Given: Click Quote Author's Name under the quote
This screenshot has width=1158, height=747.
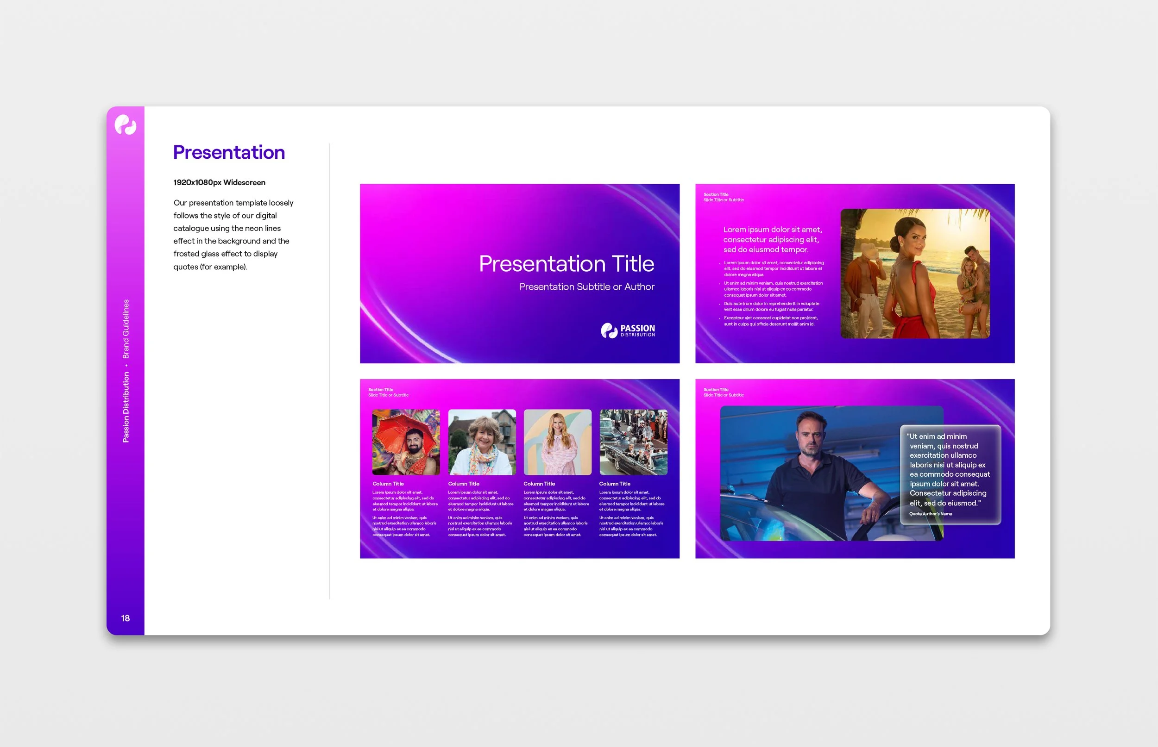Looking at the screenshot, I should [931, 513].
